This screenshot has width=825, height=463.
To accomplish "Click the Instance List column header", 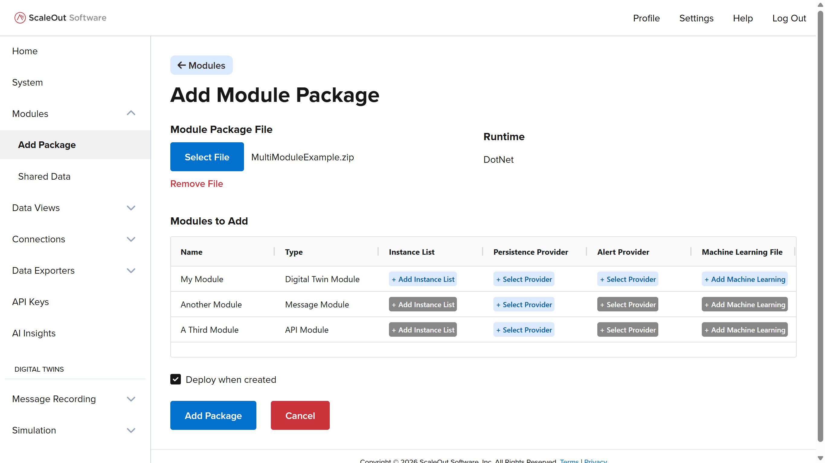I will (x=412, y=252).
